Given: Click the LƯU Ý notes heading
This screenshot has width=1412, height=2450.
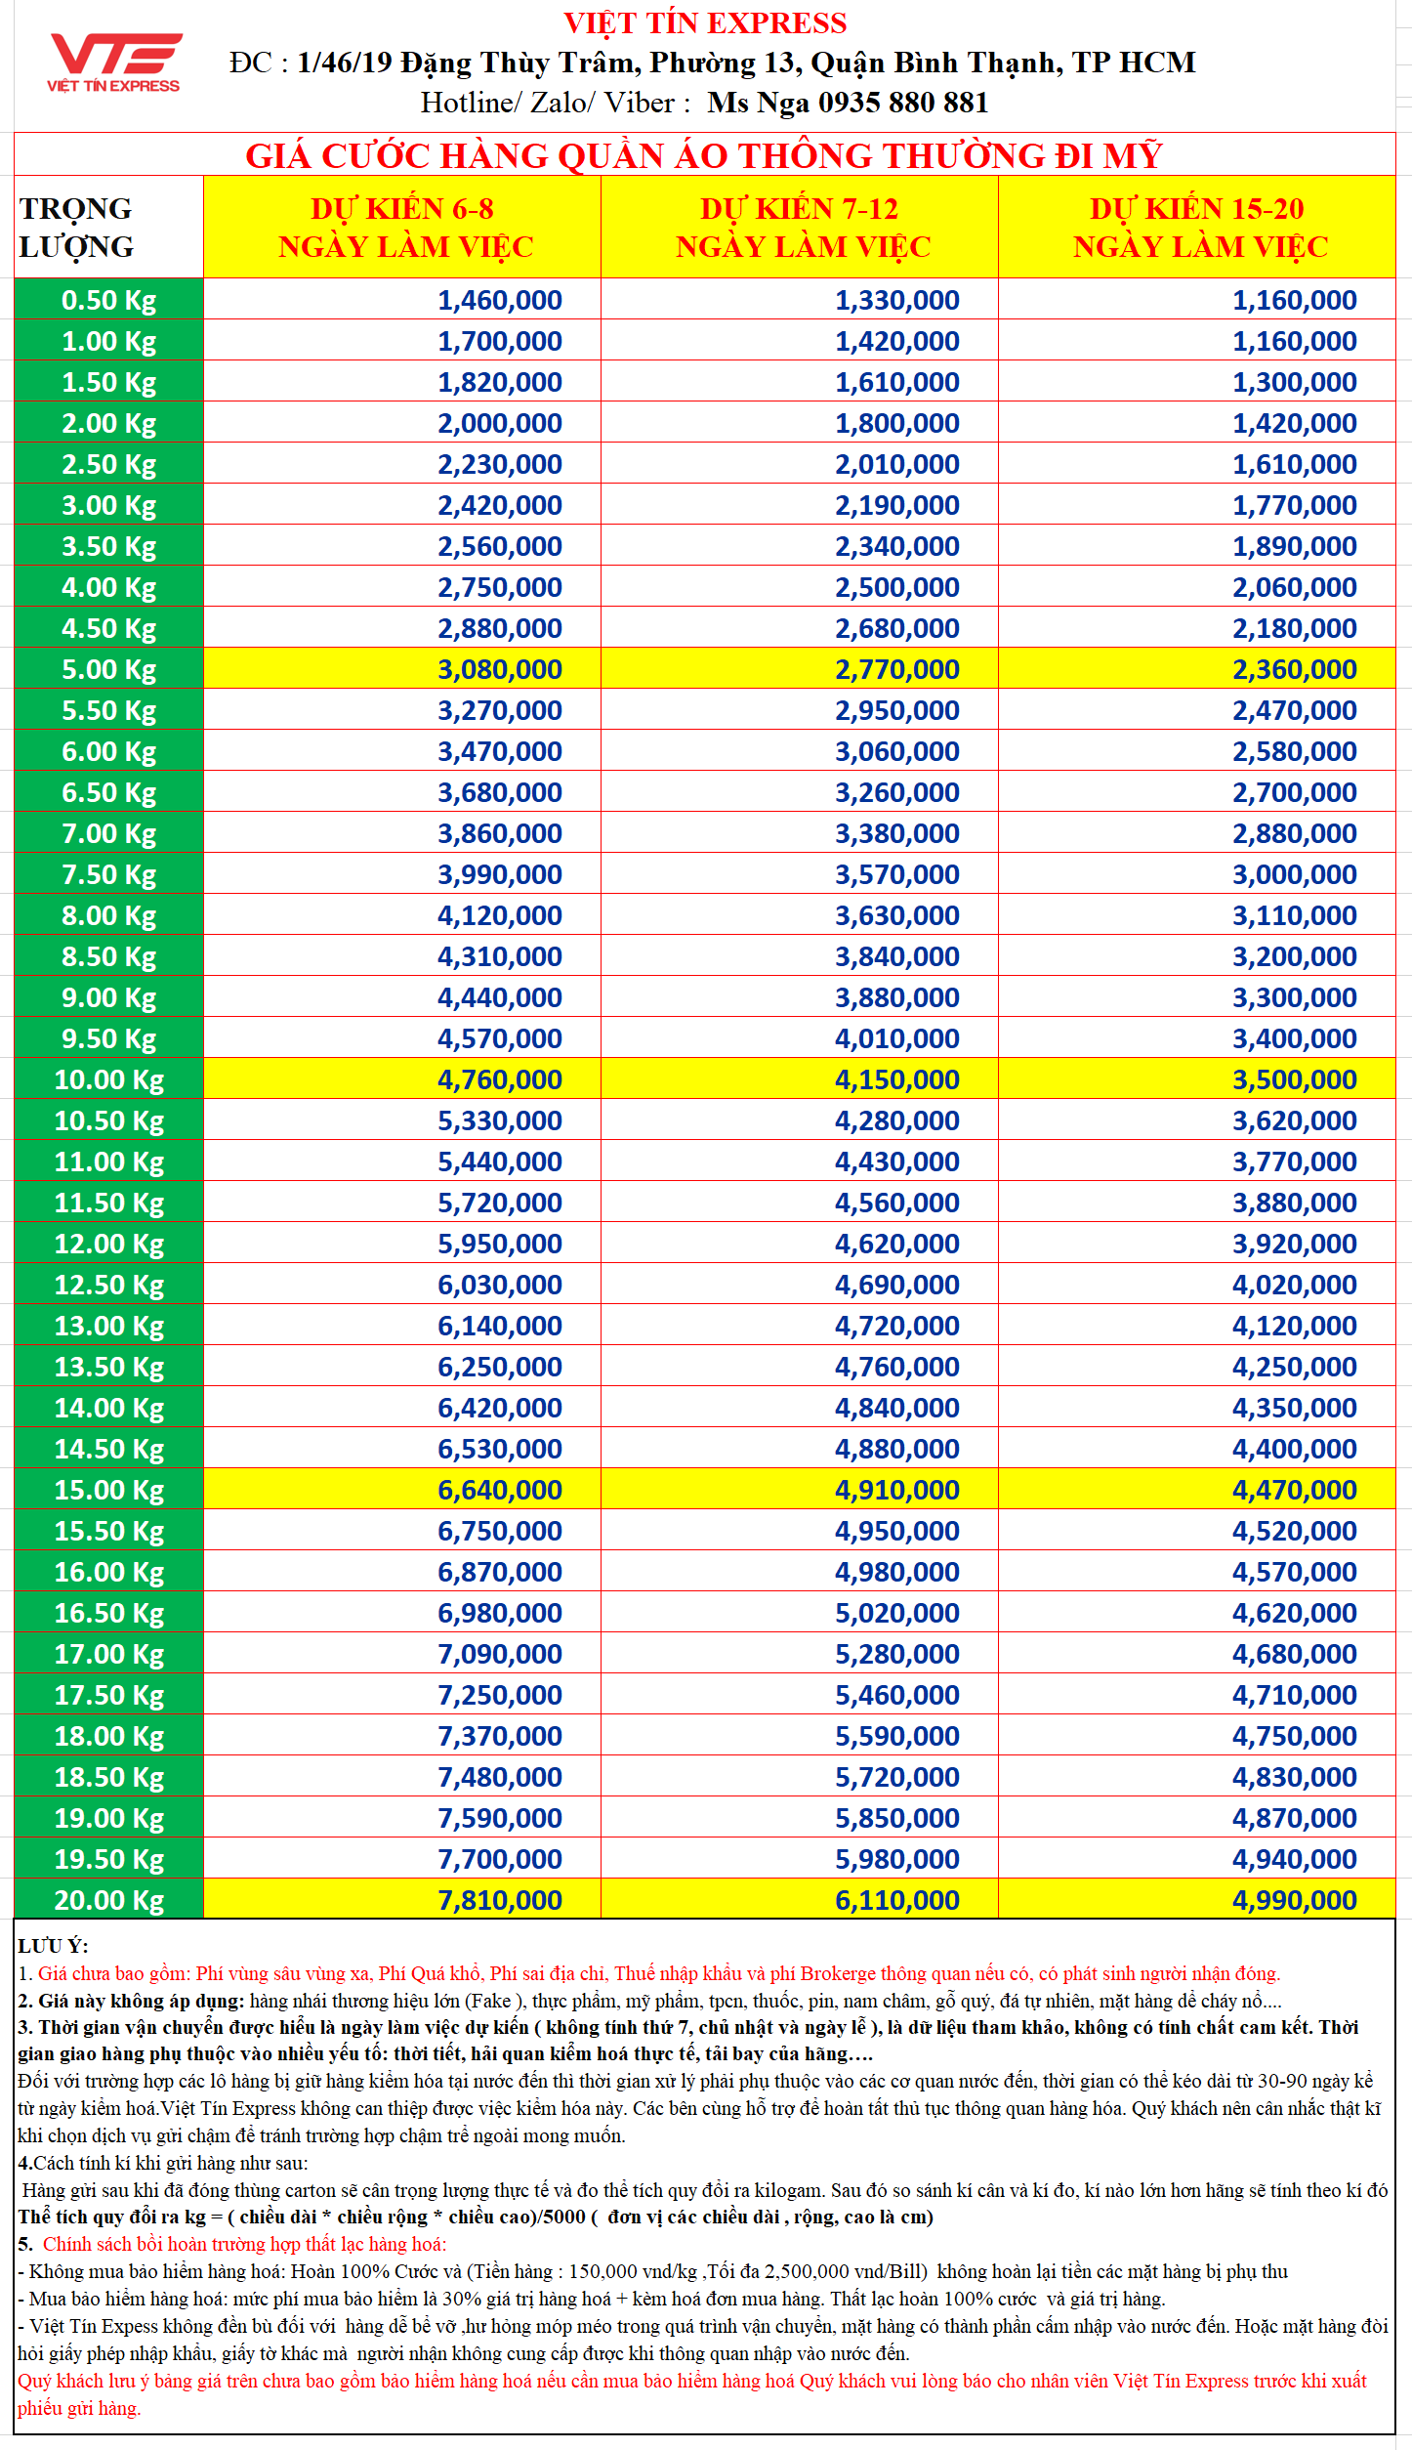Looking at the screenshot, I should 53,1946.
